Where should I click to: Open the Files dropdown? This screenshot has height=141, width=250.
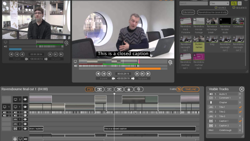[x=219, y=3]
